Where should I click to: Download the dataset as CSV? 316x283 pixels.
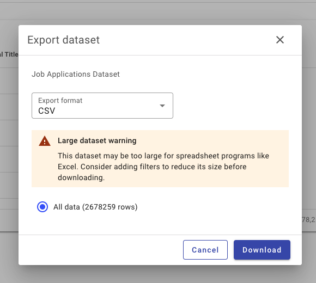click(262, 250)
